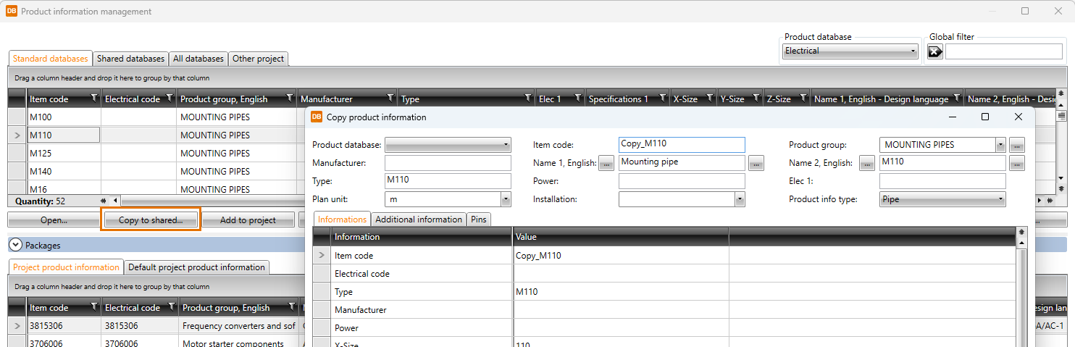Filter upper Product group, English column
Viewport: 1075px width, 347px height.
(290, 99)
